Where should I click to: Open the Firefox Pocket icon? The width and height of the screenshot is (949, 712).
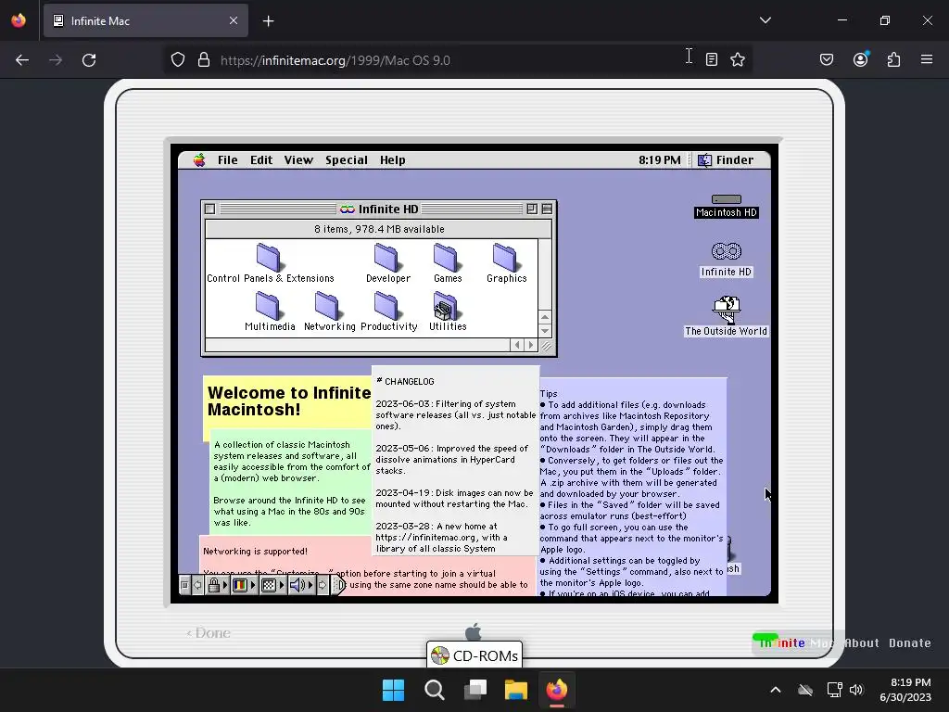point(826,60)
